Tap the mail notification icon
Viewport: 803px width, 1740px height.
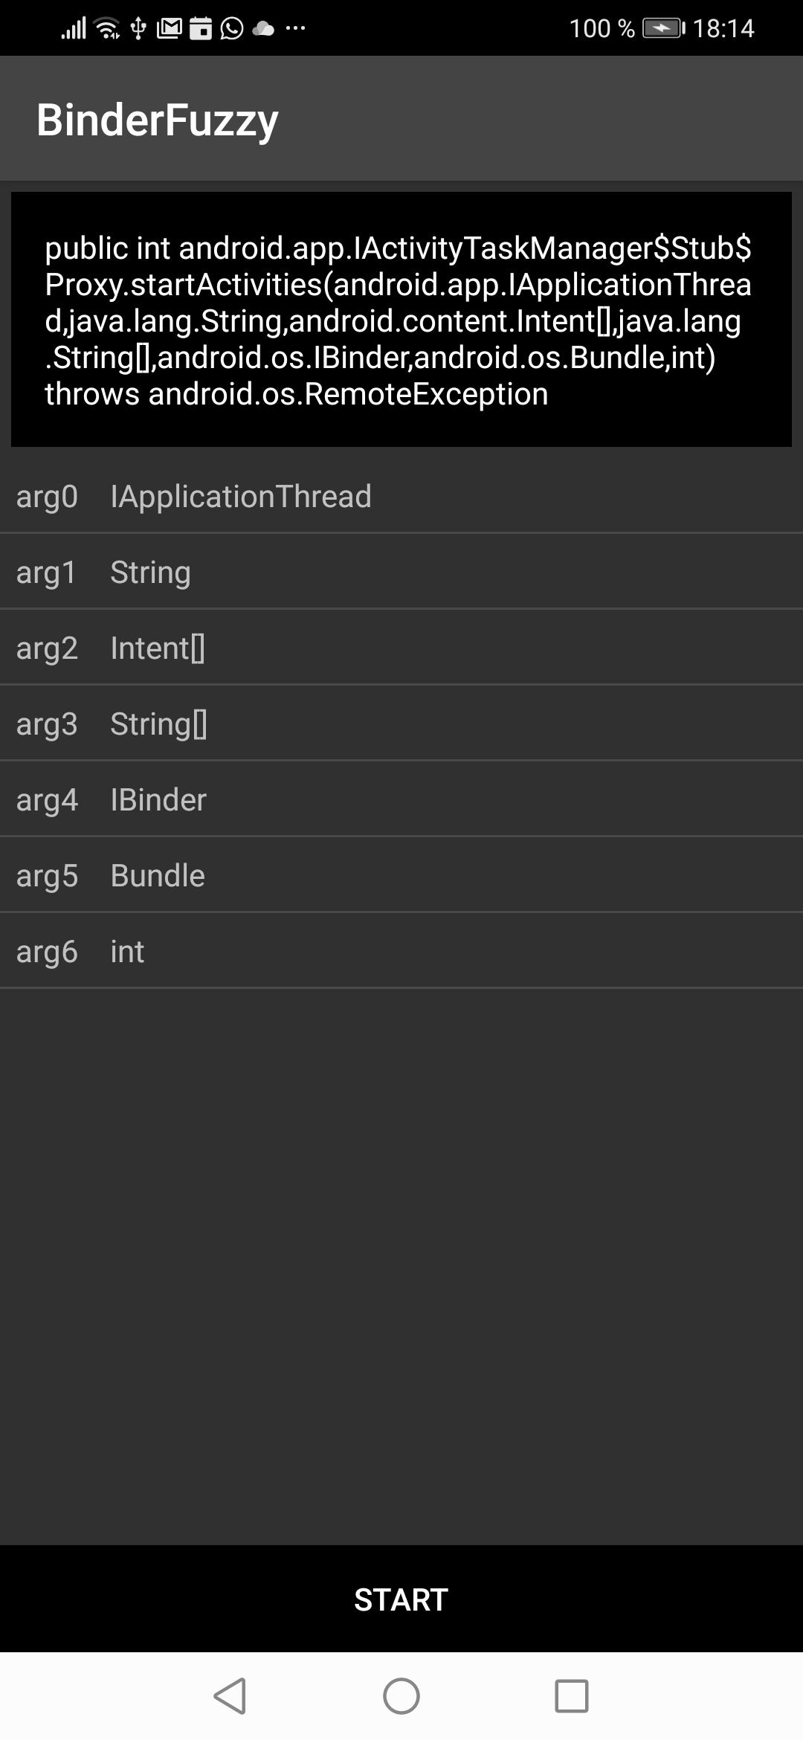170,29
